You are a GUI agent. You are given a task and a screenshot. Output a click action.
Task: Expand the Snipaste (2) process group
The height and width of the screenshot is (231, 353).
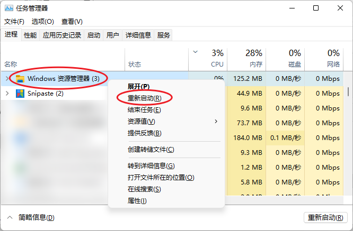(7, 93)
